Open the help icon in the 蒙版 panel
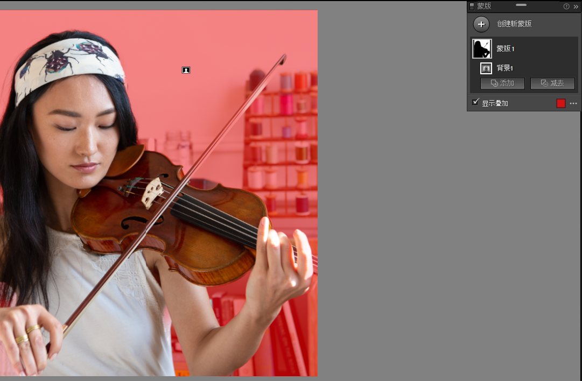The width and height of the screenshot is (582, 381). pyautogui.click(x=566, y=6)
